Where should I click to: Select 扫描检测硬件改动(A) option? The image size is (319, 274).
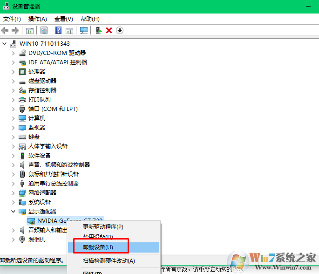click(109, 261)
